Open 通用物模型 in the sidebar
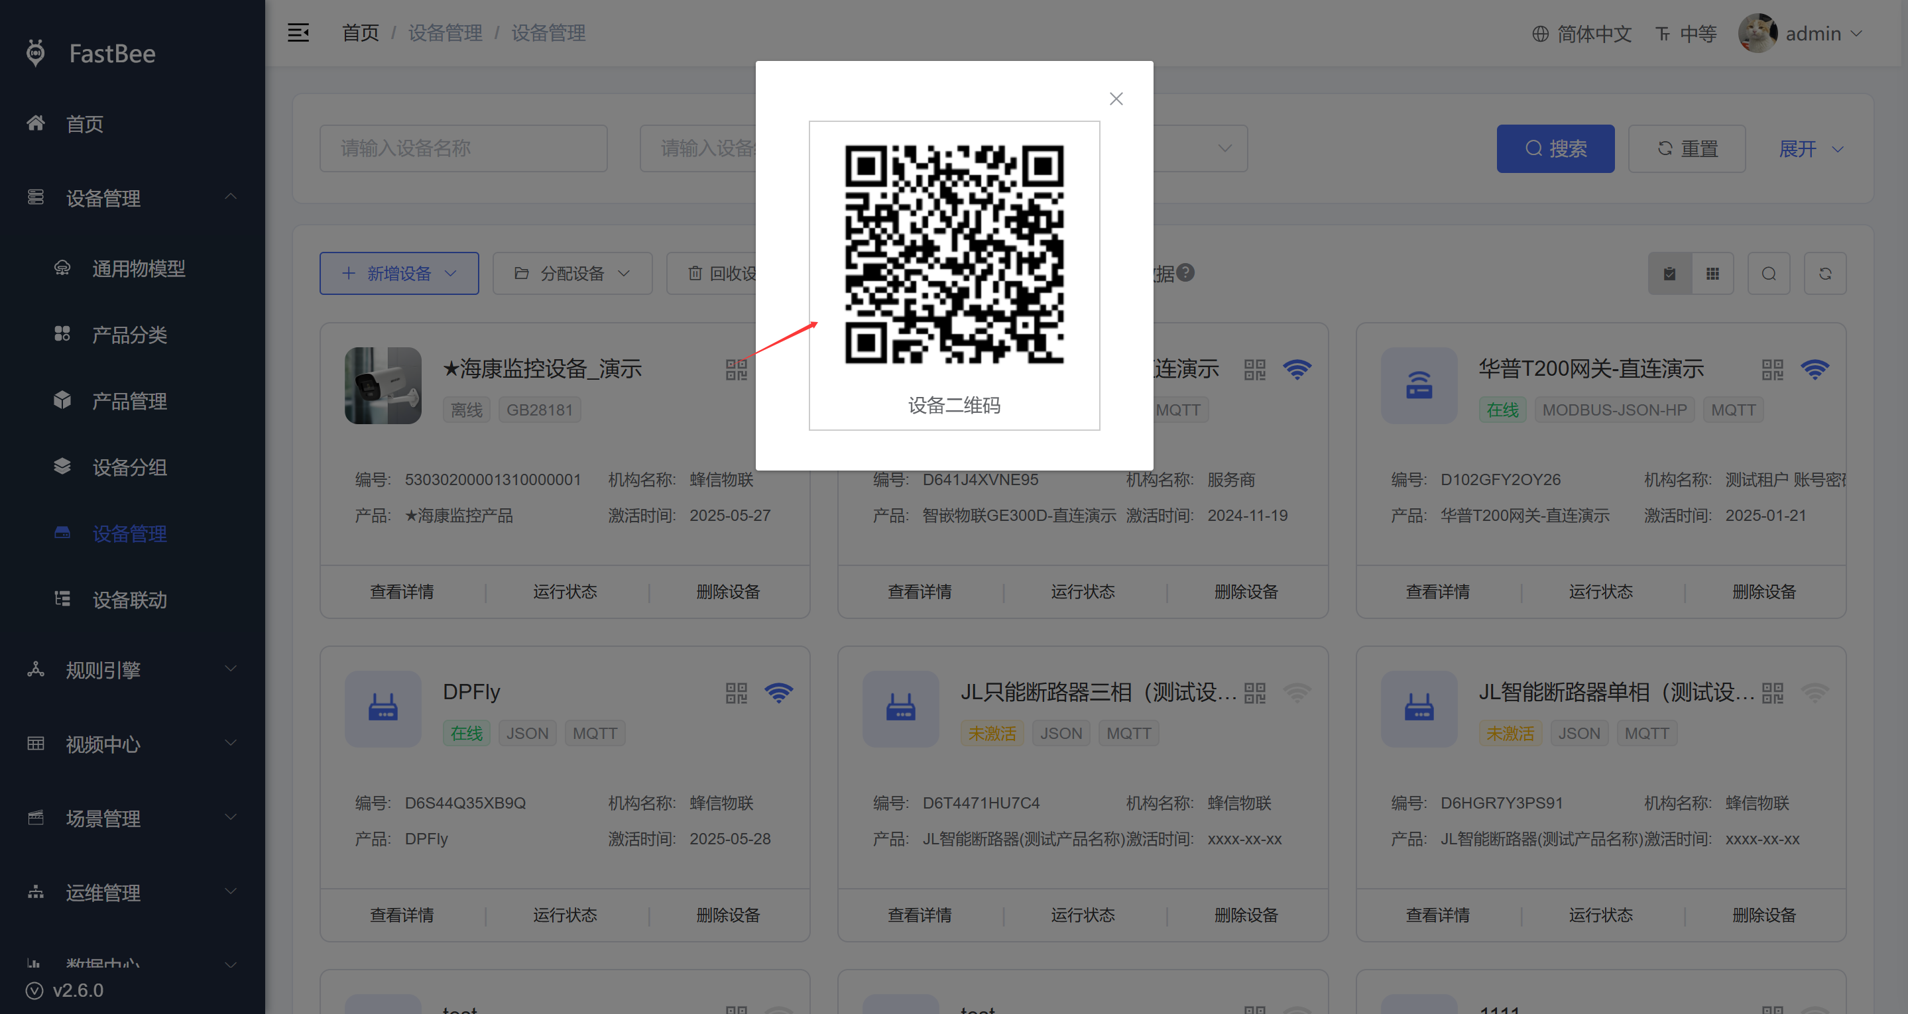The image size is (1908, 1014). point(133,268)
